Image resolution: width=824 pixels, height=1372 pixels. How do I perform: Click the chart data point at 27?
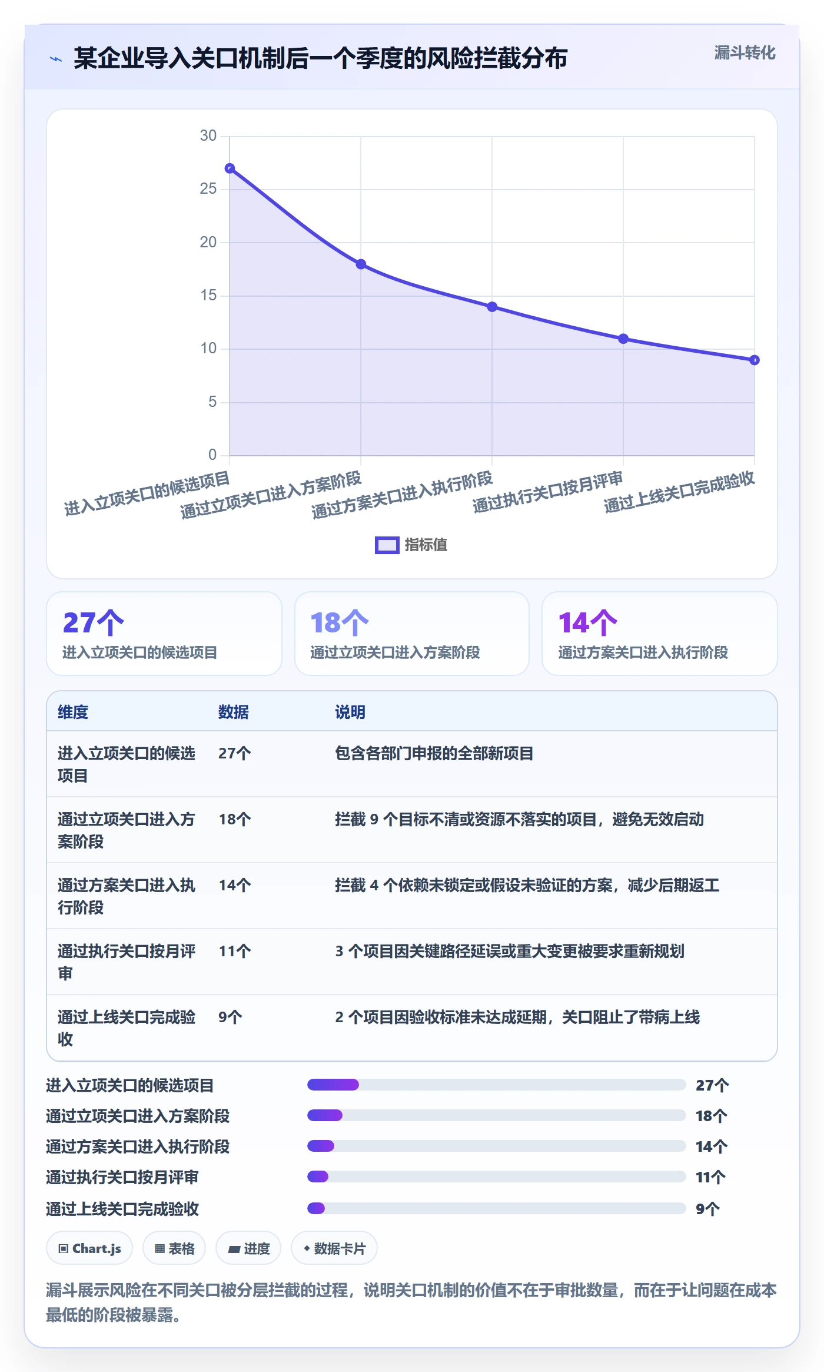pos(230,168)
